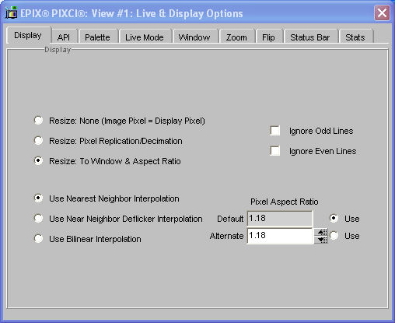This screenshot has width=395, height=323.
Task: Click the EPIX PIXCI title bar icon
Action: [11, 13]
